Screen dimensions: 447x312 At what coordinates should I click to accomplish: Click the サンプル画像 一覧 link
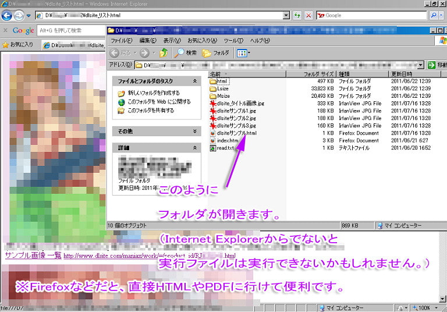(x=33, y=256)
